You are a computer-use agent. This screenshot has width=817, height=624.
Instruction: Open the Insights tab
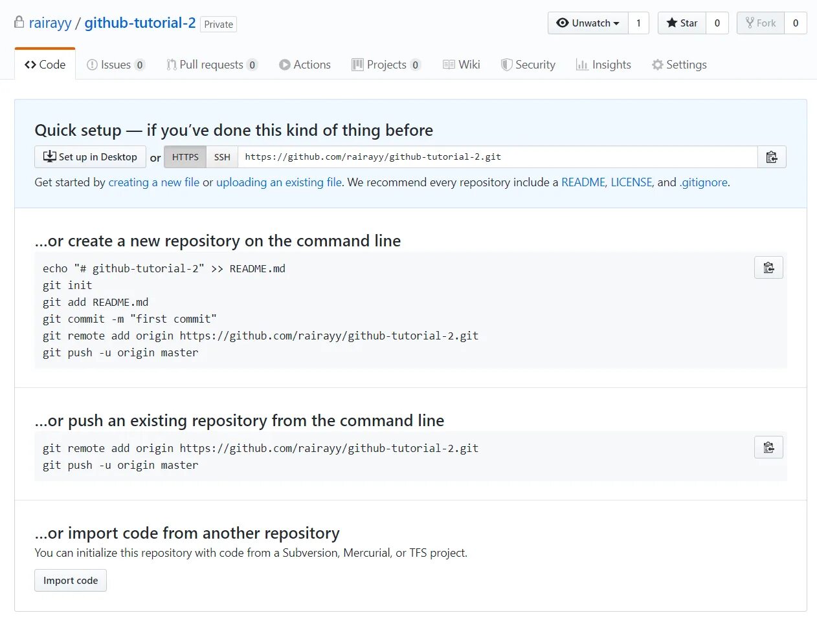603,65
